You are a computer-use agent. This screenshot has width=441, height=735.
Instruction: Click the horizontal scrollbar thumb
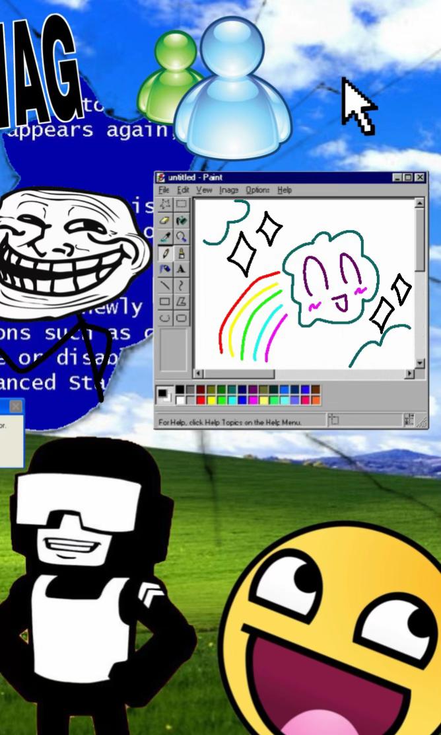[239, 373]
